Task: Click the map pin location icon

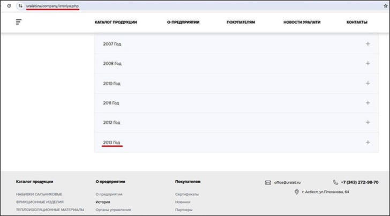Action: pos(296,192)
